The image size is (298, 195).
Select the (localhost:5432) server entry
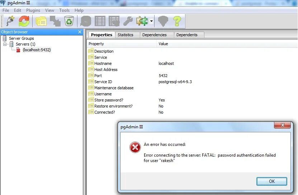(37, 50)
